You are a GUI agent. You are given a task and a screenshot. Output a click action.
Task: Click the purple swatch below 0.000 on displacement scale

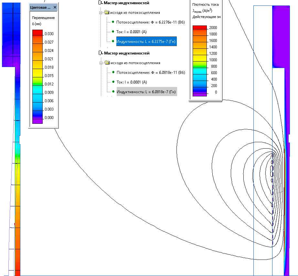[x=37, y=121]
